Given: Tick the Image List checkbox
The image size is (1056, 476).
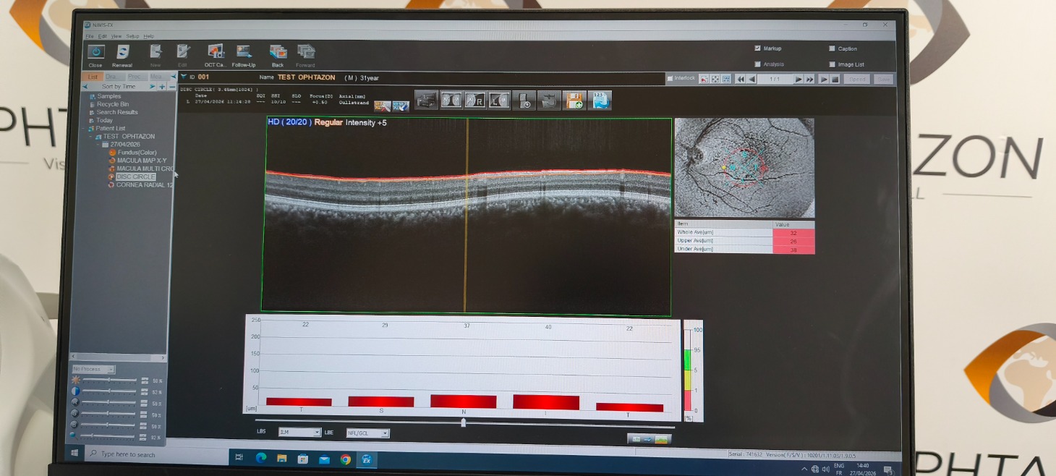Looking at the screenshot, I should point(832,64).
